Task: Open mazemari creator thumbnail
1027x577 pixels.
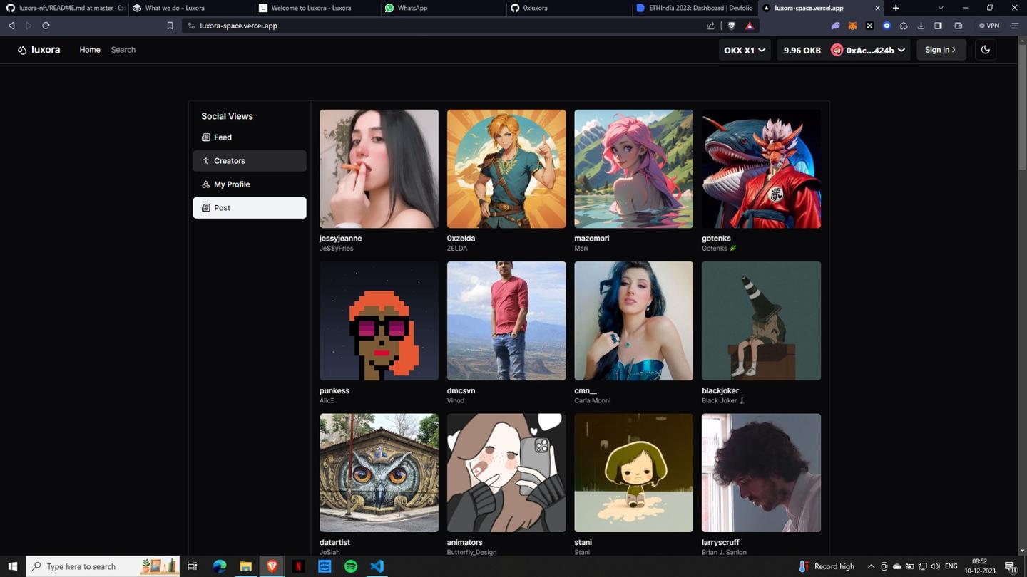Action: (633, 169)
